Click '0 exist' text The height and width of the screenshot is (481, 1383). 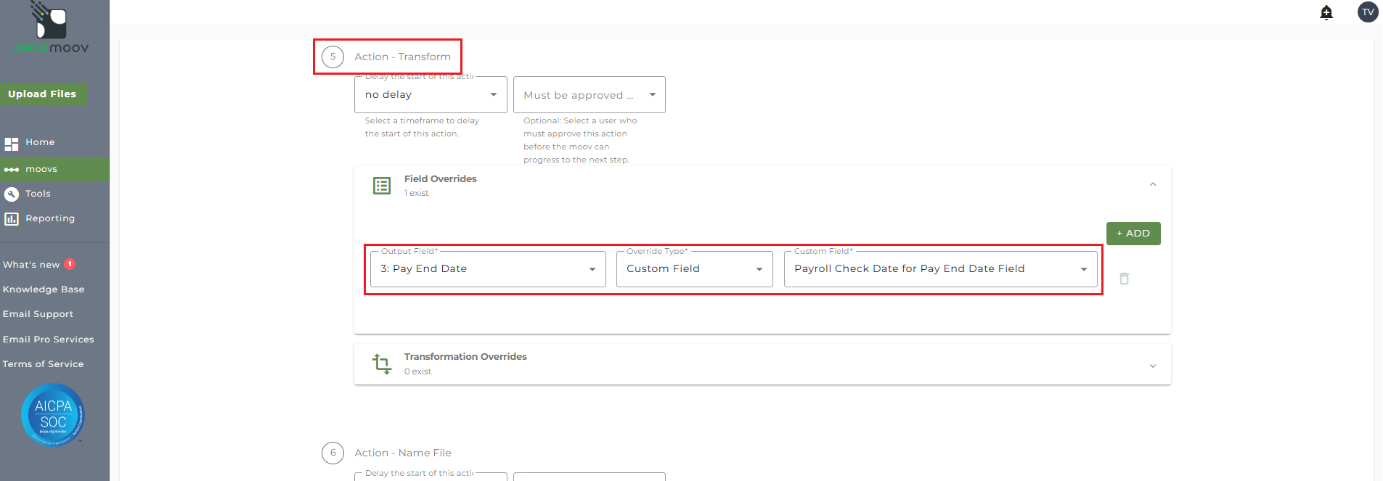tap(417, 371)
